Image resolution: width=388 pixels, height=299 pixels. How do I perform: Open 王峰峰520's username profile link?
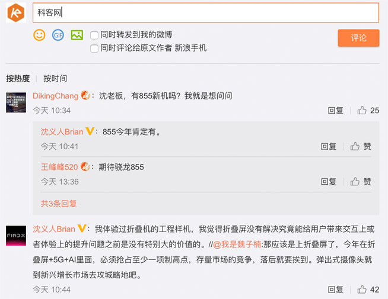coord(59,167)
